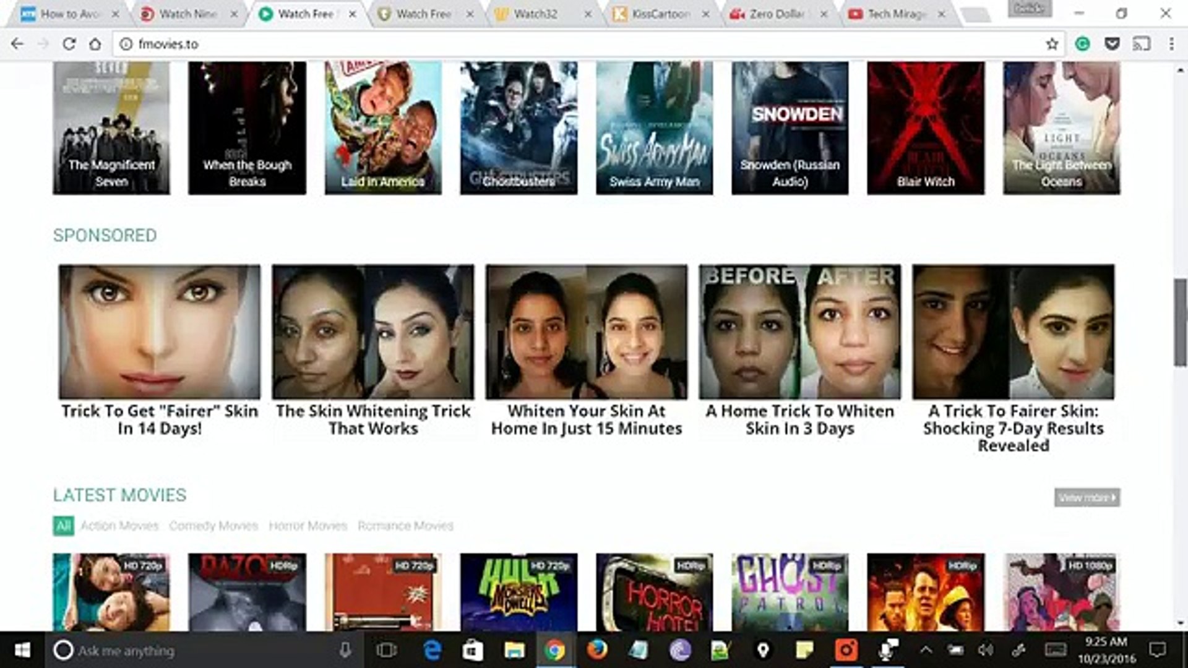Open the Swiss Army Man movie poster
The height and width of the screenshot is (668, 1188).
654,127
